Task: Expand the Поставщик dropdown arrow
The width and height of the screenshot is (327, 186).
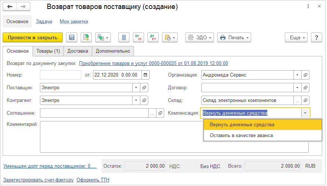Action: coord(136,87)
